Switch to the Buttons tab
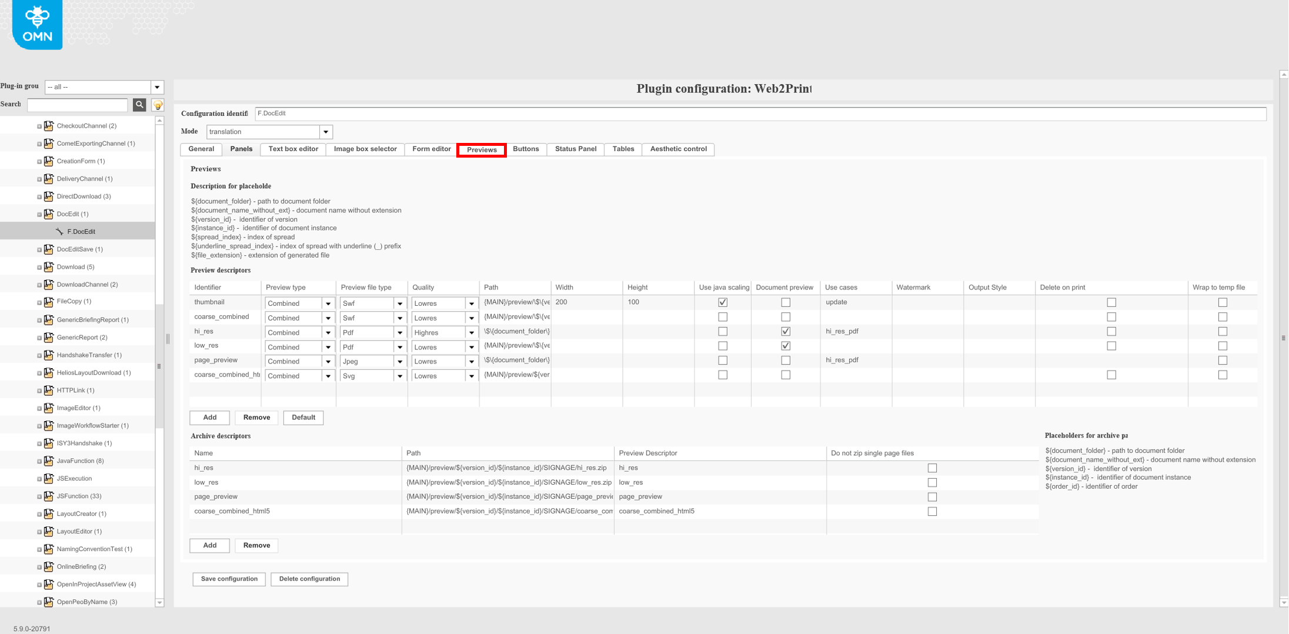1289x634 pixels. coord(526,149)
